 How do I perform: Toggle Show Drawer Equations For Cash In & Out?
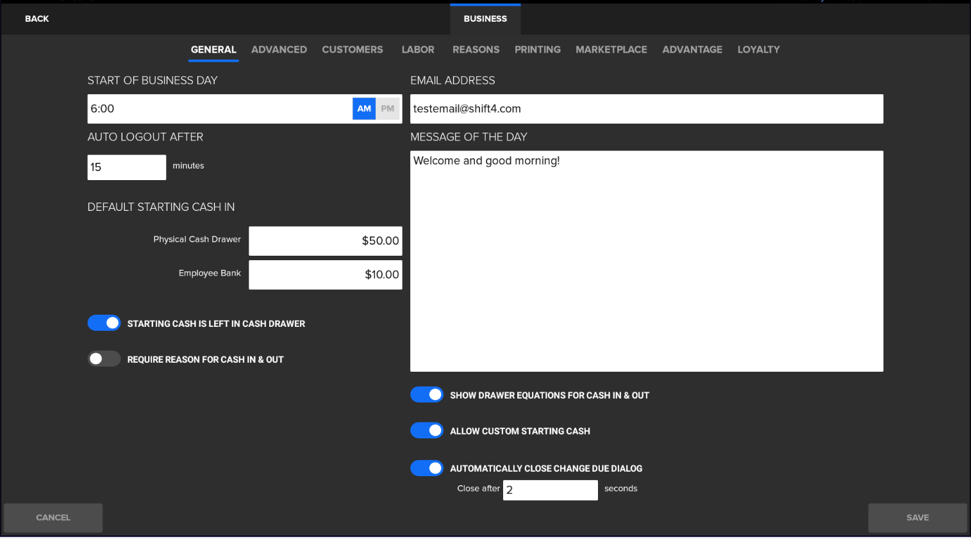(427, 395)
